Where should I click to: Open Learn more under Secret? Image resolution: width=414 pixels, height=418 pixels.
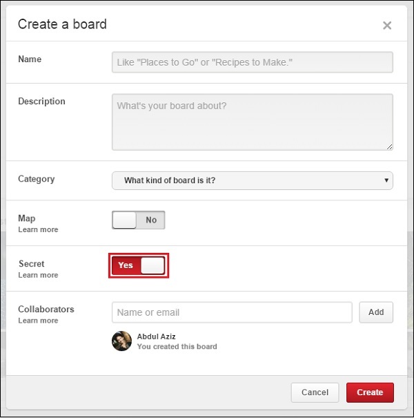pos(38,275)
